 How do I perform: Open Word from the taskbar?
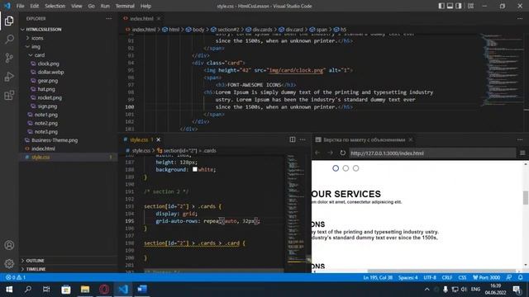click(x=142, y=290)
